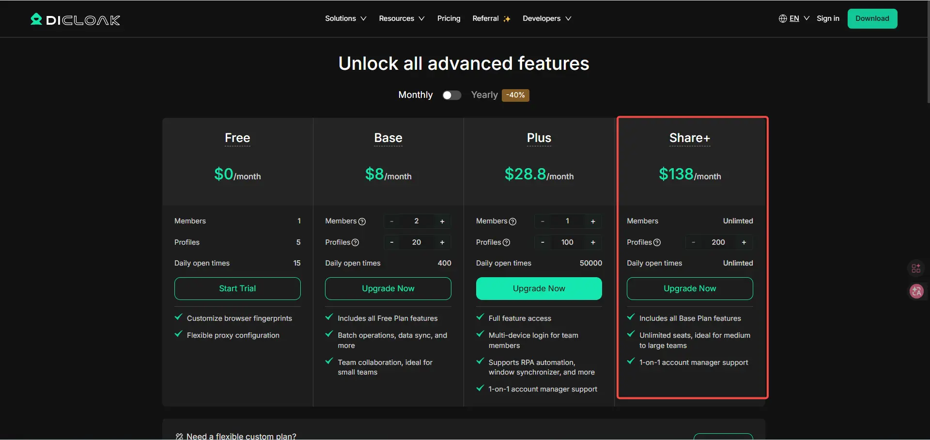Decrease Plus plan profiles with minus
Screen dimensions: 930x440
pos(542,242)
